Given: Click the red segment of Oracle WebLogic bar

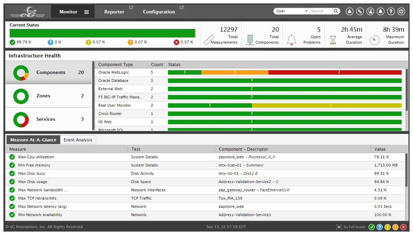Looking at the screenshot, I should pos(335,72).
